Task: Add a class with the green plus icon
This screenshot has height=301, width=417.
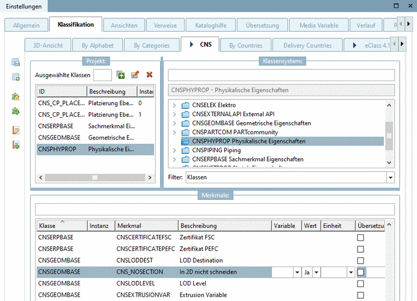Action: click(121, 74)
